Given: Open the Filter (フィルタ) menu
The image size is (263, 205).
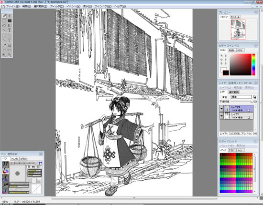Looking at the screenshot, I should pos(57,6).
